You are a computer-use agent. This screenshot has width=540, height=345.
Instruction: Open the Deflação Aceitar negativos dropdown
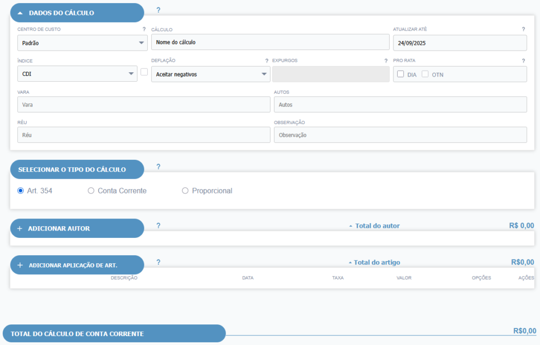[x=210, y=74]
